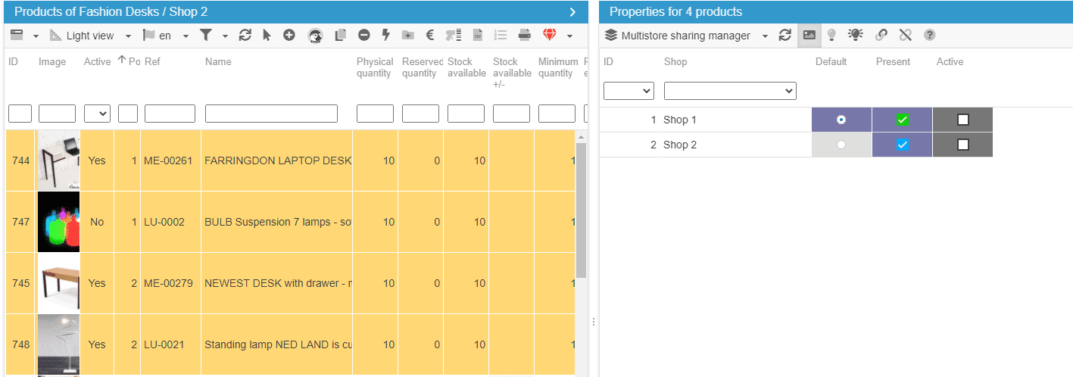1073x377 pixels.
Task: Open the Shop column filter dropdown
Action: [x=730, y=91]
